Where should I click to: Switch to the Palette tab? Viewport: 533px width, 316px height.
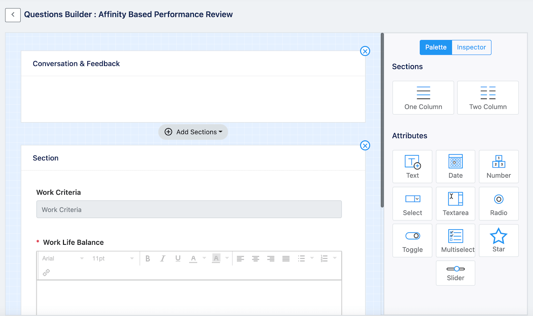tap(435, 47)
